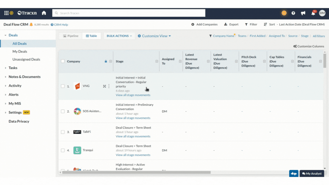The width and height of the screenshot is (329, 185).
Task: Expand the Customize View dropdown
Action: (154, 36)
